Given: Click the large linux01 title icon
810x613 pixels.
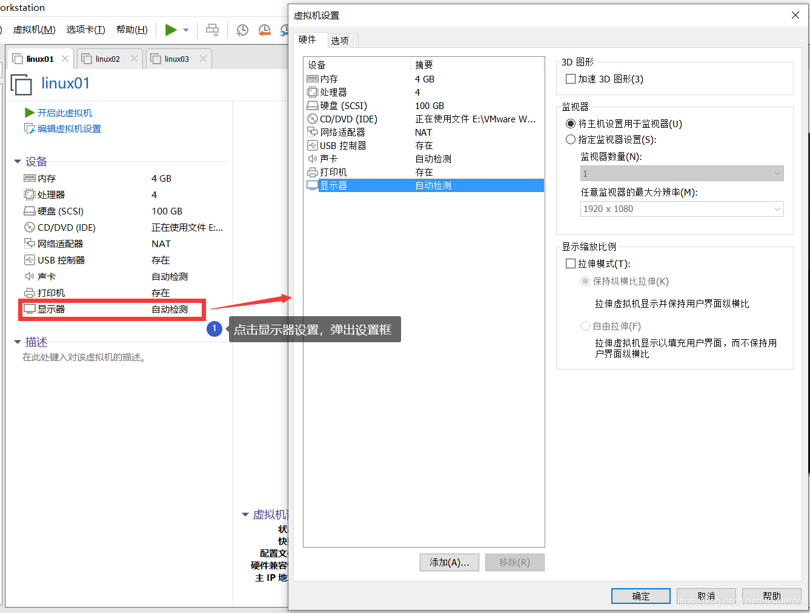Looking at the screenshot, I should 21,84.
